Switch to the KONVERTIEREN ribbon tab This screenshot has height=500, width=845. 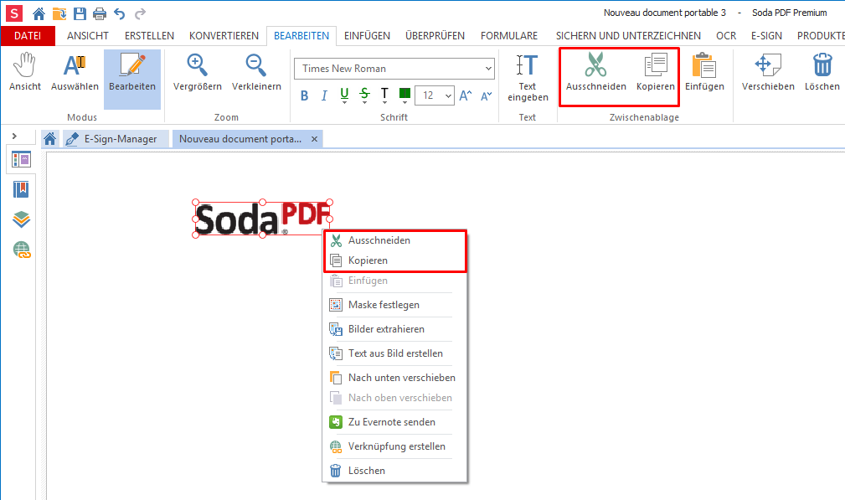[224, 36]
